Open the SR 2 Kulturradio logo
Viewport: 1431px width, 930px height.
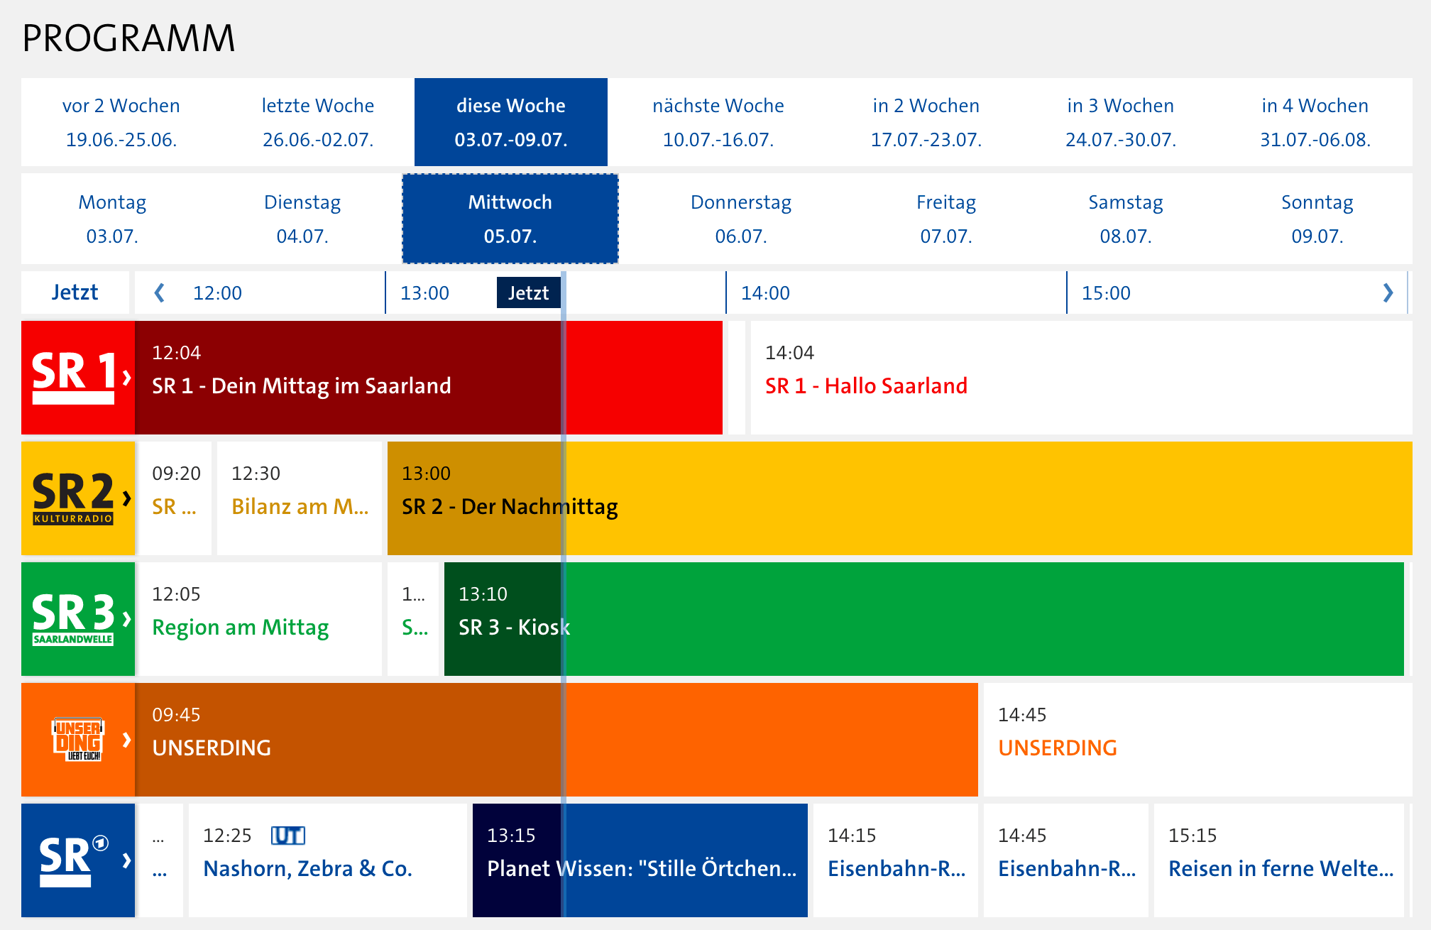[x=78, y=498]
